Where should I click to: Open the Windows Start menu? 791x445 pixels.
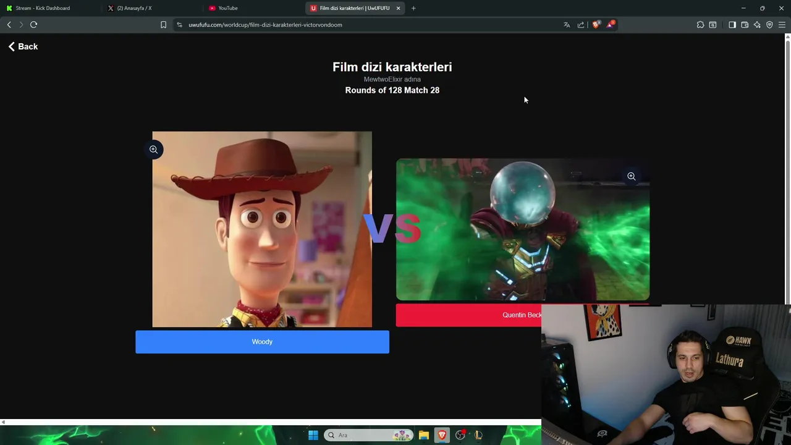pyautogui.click(x=313, y=435)
